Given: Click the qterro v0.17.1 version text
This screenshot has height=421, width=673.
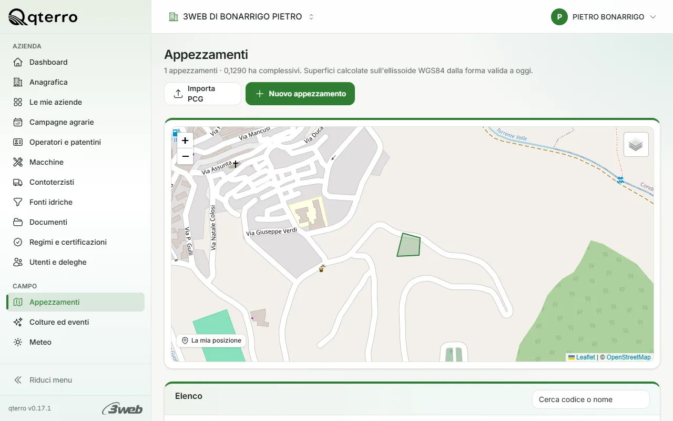Looking at the screenshot, I should pos(29,408).
